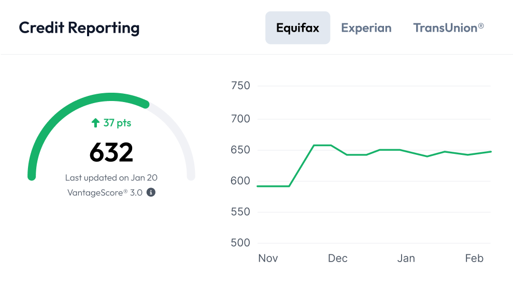Image resolution: width=513 pixels, height=288 pixels.
Task: Click the 550 y-axis label
Action: point(240,212)
